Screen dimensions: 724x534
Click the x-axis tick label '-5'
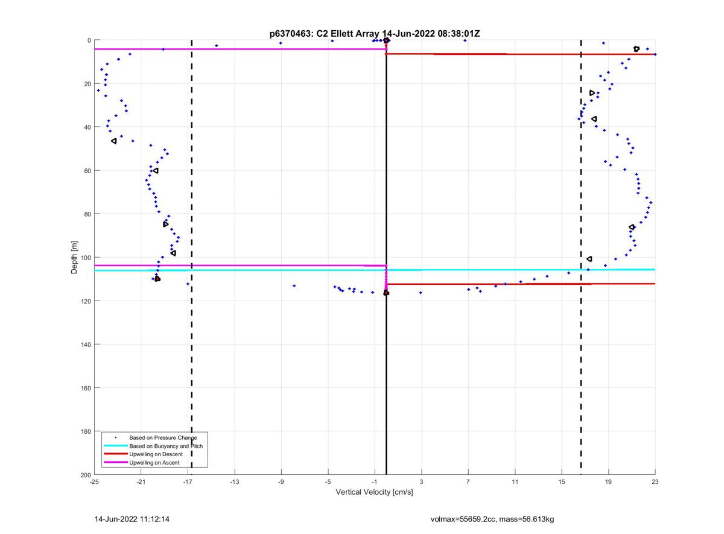pyautogui.click(x=328, y=482)
